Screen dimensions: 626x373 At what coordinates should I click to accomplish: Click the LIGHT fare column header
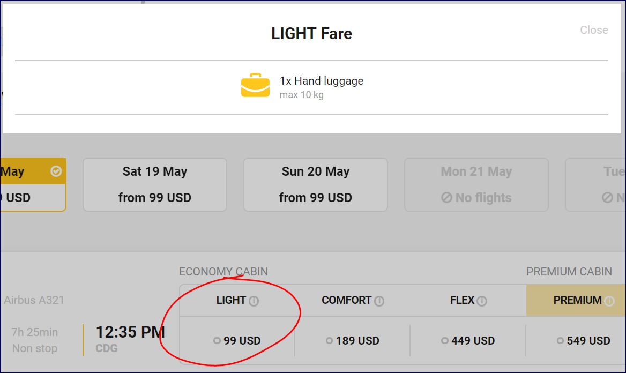coord(231,300)
